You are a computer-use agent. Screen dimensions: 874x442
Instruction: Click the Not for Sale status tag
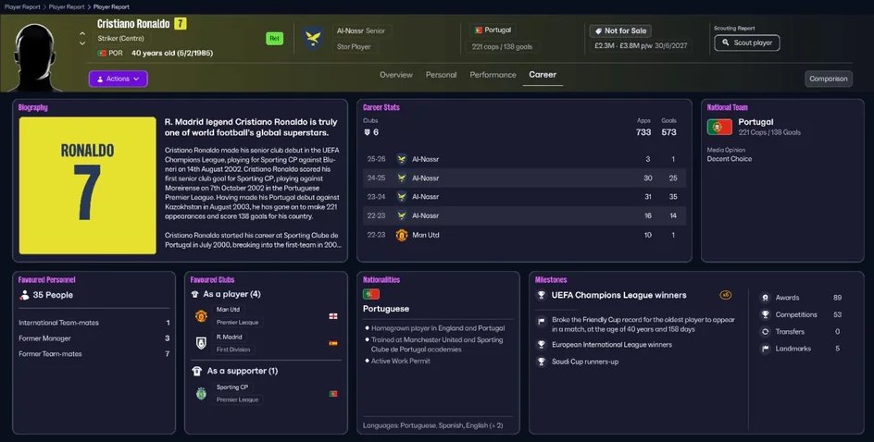coord(620,31)
